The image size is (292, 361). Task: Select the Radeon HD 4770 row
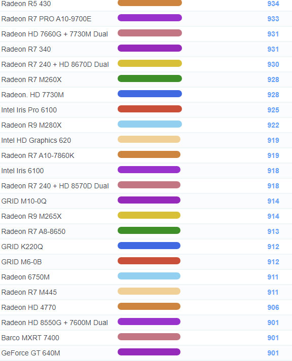tap(146, 308)
